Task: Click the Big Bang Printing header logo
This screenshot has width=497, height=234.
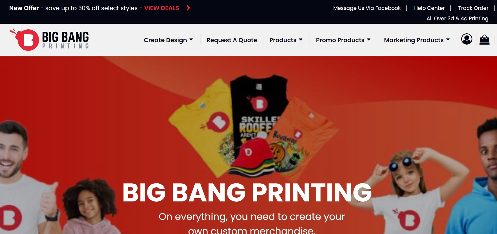Action: coord(50,40)
